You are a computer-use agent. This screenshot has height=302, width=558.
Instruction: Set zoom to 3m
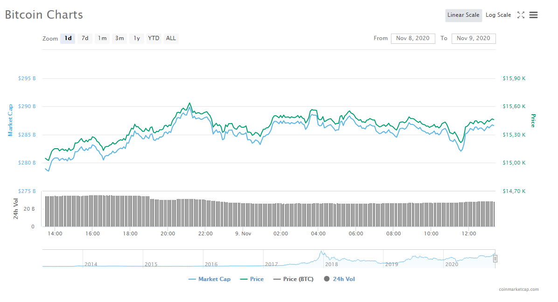coord(119,38)
